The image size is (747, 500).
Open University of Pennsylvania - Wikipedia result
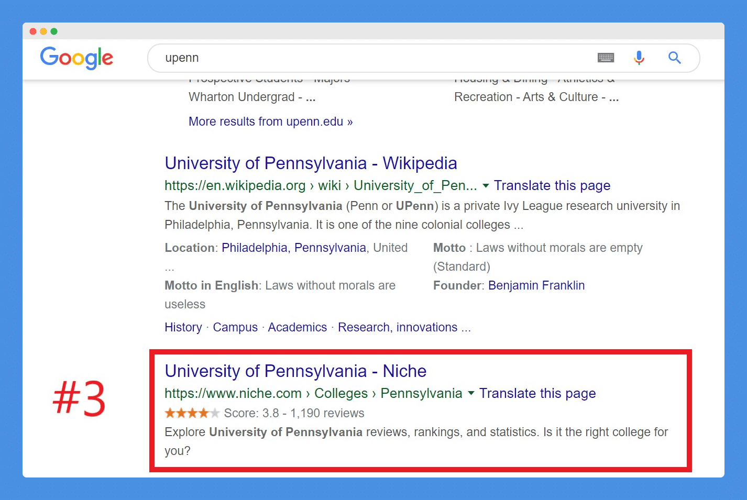point(311,163)
